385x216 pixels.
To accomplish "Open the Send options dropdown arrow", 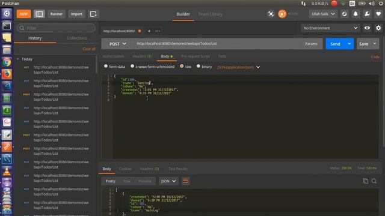I will (x=349, y=44).
